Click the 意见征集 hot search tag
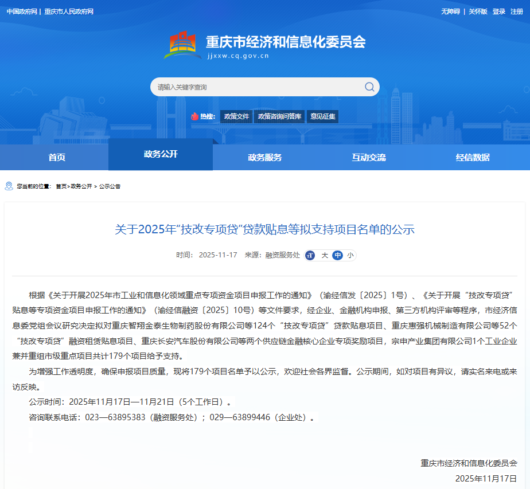The width and height of the screenshot is (530, 489). (x=322, y=116)
